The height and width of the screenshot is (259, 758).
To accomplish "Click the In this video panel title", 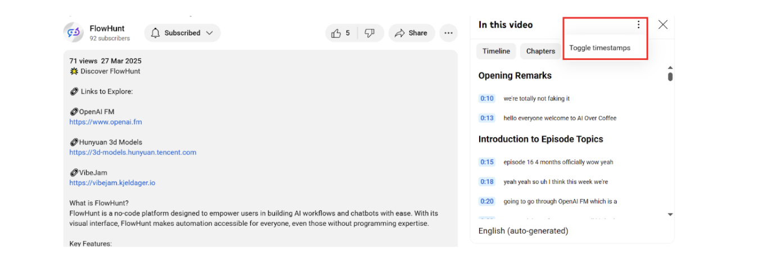I will (506, 25).
